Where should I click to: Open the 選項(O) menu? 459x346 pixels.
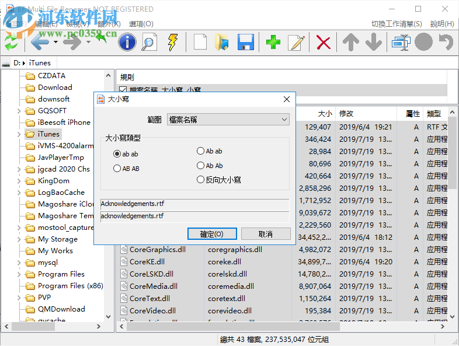point(141,24)
